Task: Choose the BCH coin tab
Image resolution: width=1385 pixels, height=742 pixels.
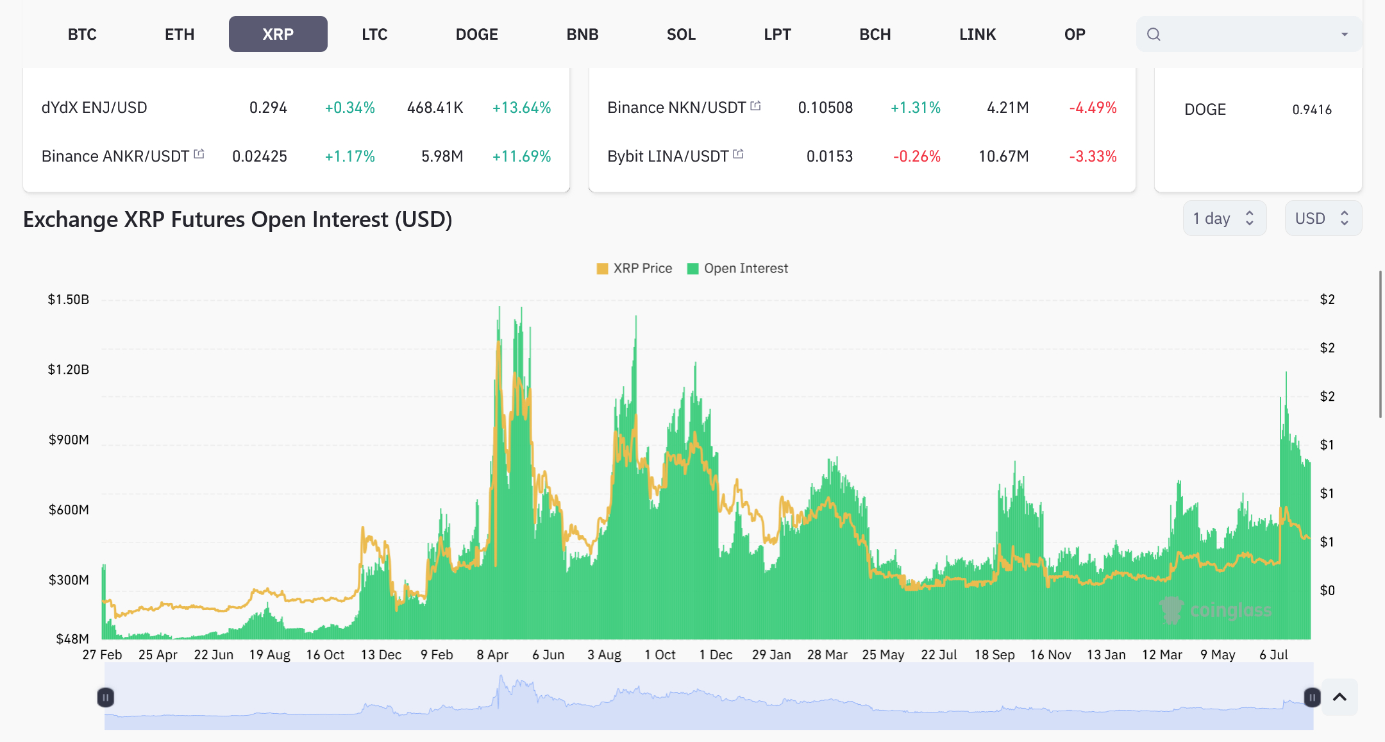Action: tap(875, 34)
